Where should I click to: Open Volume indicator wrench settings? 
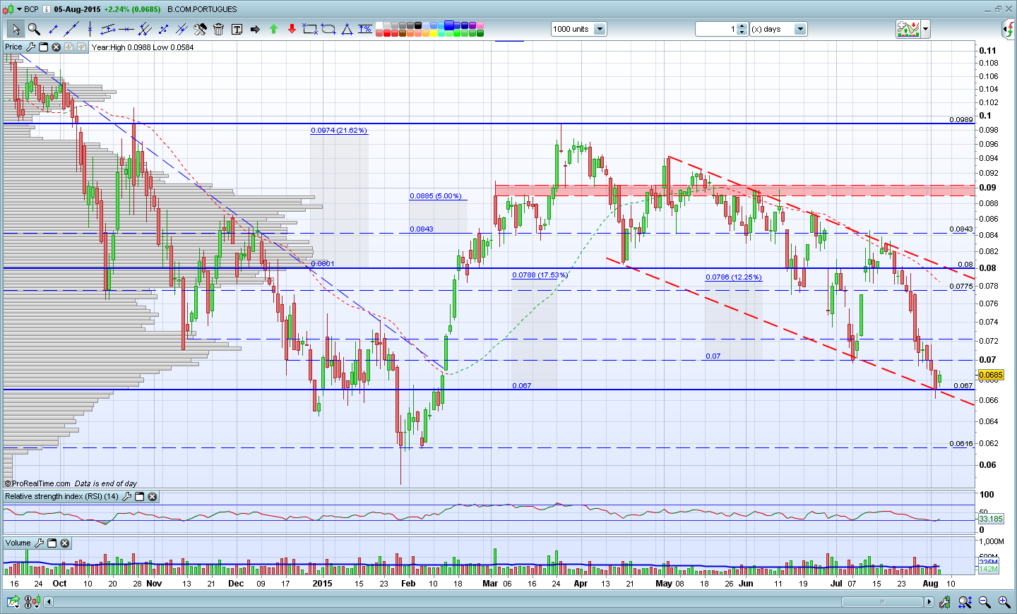point(39,543)
